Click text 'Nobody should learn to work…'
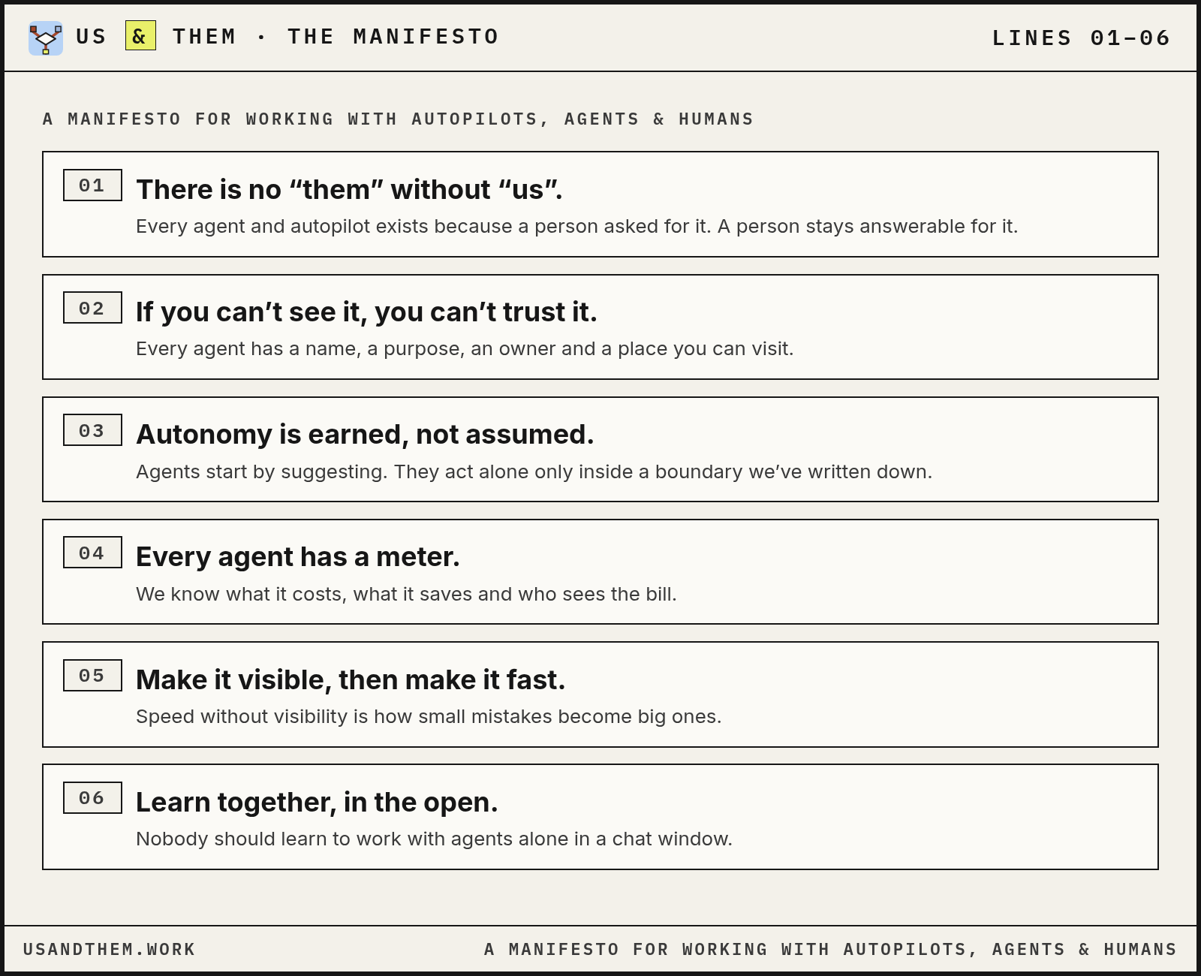1201x976 pixels. [434, 839]
